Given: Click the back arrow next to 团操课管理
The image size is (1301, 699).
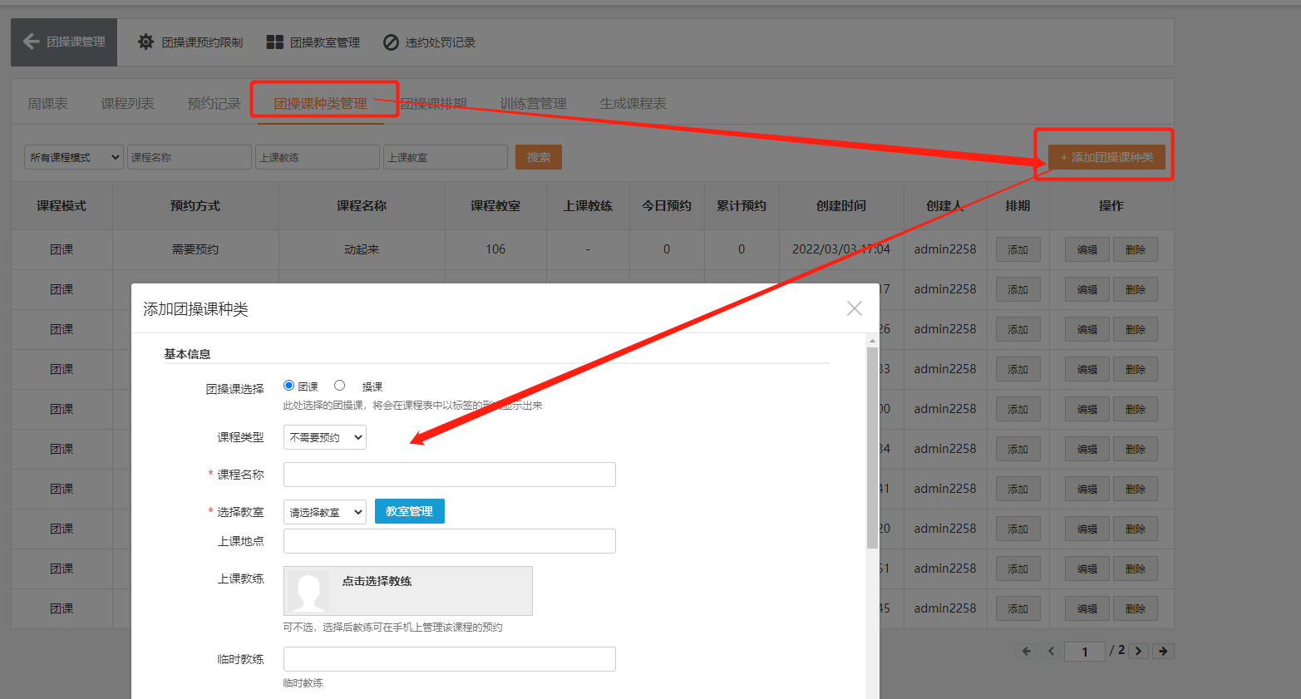Looking at the screenshot, I should 32,42.
